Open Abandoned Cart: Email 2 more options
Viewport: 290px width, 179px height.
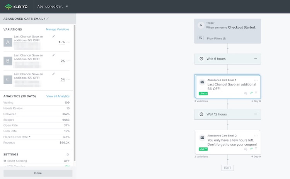[x=256, y=136]
